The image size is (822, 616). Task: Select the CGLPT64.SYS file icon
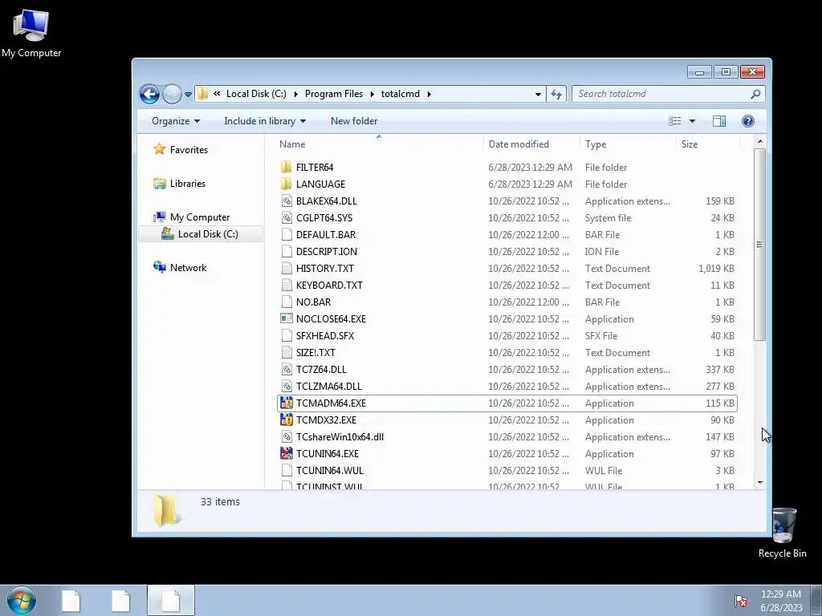(x=287, y=218)
